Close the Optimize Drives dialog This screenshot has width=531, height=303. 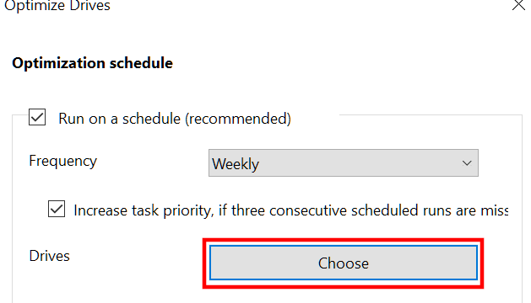(x=518, y=5)
